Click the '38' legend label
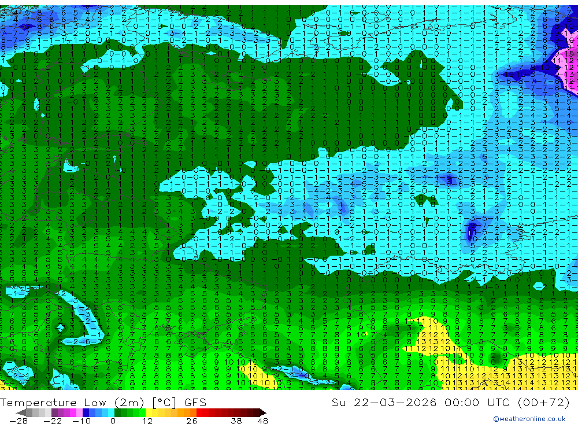Viewport: 578px width, 424px height. [x=236, y=421]
